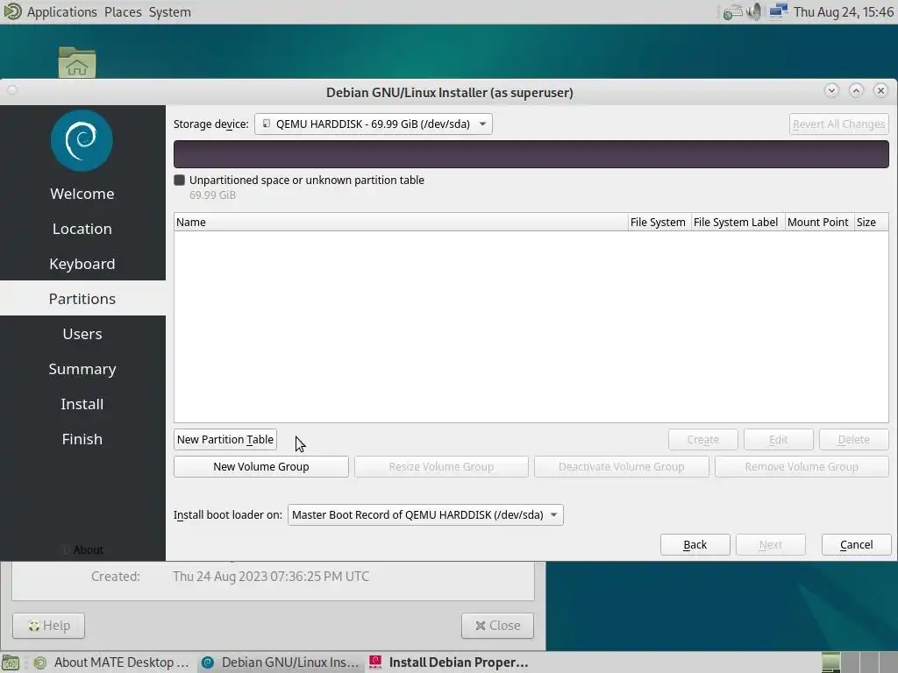Sort by the File System column header

pos(659,222)
